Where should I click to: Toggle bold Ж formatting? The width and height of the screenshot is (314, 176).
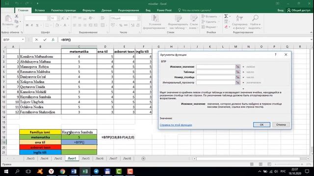pos(27,25)
